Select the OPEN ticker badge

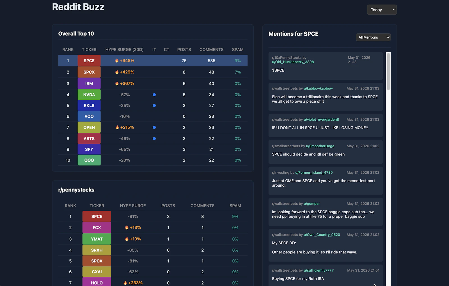click(x=89, y=127)
